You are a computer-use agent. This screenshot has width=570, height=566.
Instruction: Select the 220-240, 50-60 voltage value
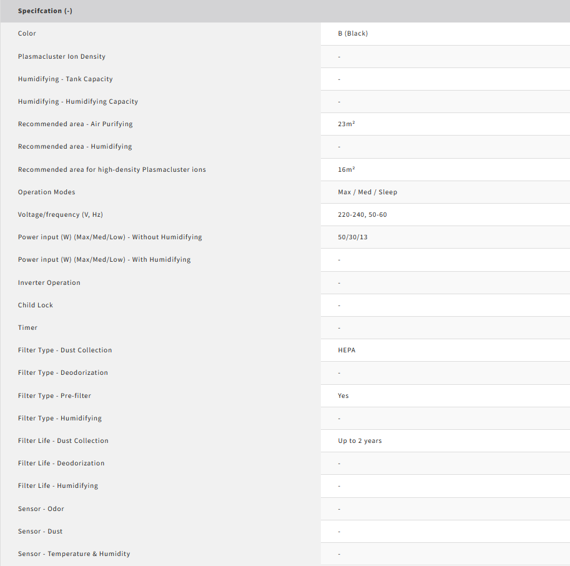click(x=363, y=215)
